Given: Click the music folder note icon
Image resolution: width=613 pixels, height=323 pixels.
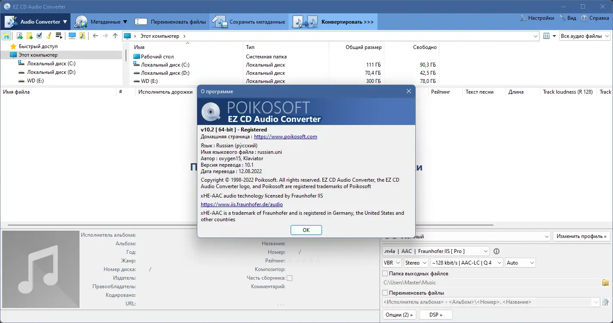Looking at the screenshot, I should tap(82, 36).
